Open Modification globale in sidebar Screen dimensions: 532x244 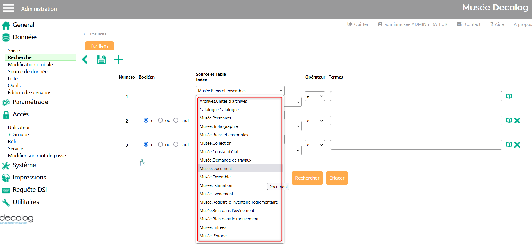pos(30,65)
